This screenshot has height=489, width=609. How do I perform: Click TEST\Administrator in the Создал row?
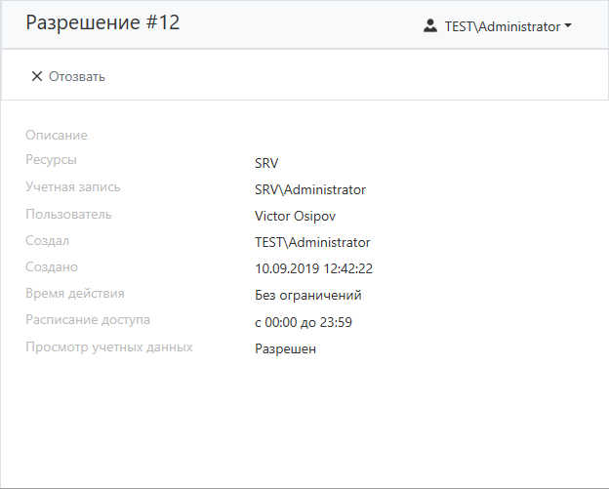[x=312, y=242]
